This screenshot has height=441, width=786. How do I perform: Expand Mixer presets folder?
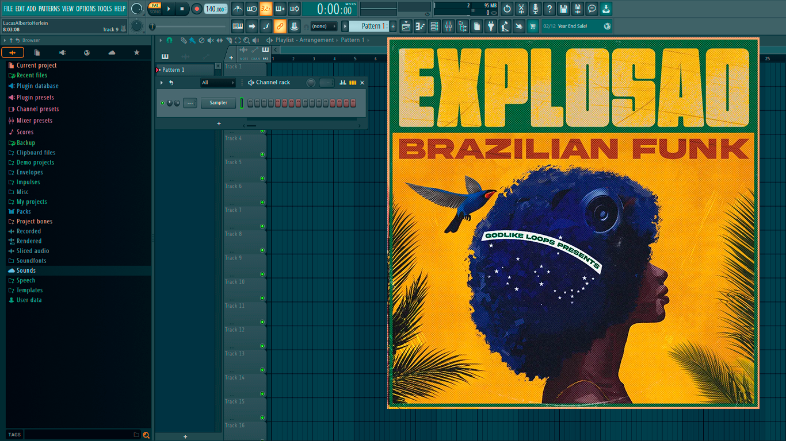[x=30, y=121]
